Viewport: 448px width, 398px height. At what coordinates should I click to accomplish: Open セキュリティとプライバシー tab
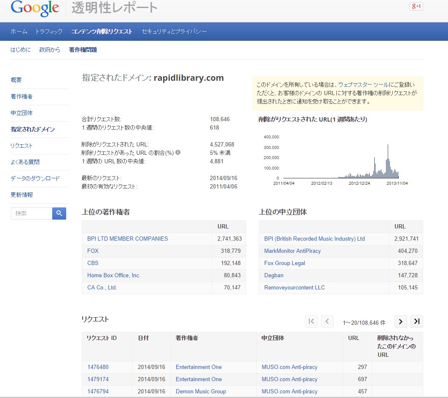(x=174, y=32)
